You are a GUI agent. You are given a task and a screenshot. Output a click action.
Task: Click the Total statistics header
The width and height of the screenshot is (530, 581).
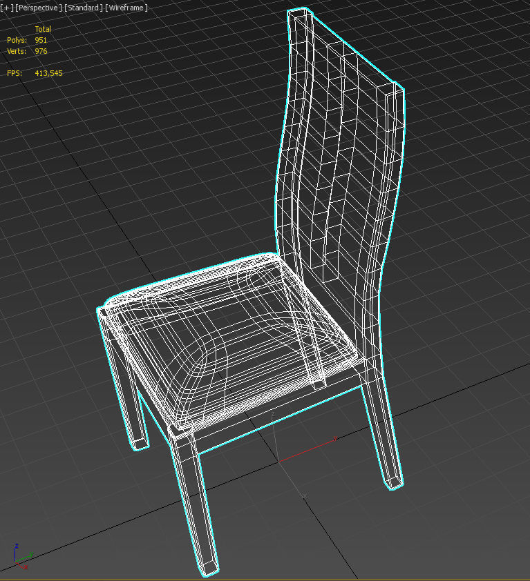pos(43,29)
